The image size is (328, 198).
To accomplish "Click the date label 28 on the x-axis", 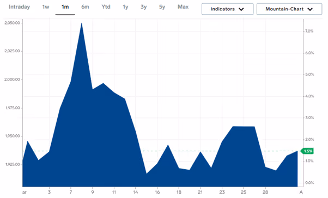I will pyautogui.click(x=265, y=192).
